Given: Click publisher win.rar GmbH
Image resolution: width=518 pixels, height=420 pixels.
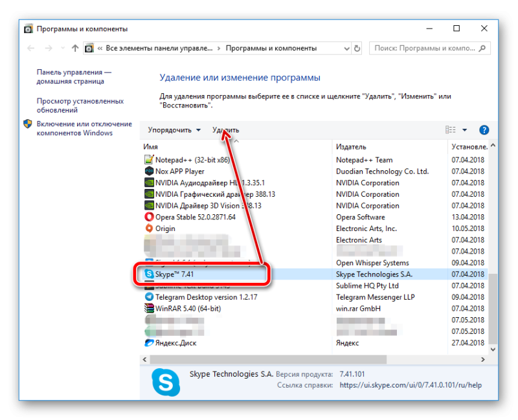Looking at the screenshot, I should (358, 309).
